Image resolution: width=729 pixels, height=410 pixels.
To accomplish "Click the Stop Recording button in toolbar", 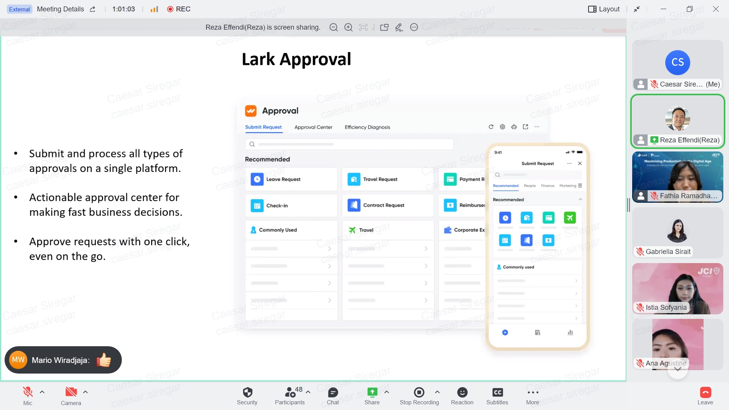I will coord(419,396).
